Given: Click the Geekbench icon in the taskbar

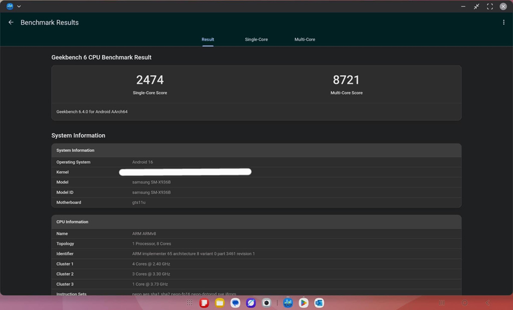Looking at the screenshot, I should 288,303.
